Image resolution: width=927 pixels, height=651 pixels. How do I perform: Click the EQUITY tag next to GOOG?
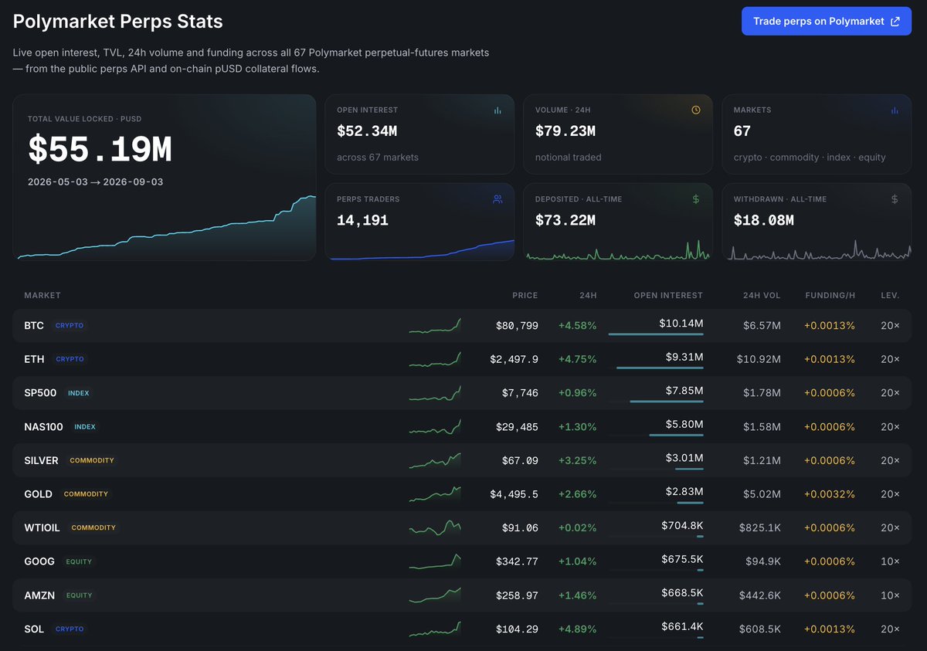pos(79,561)
